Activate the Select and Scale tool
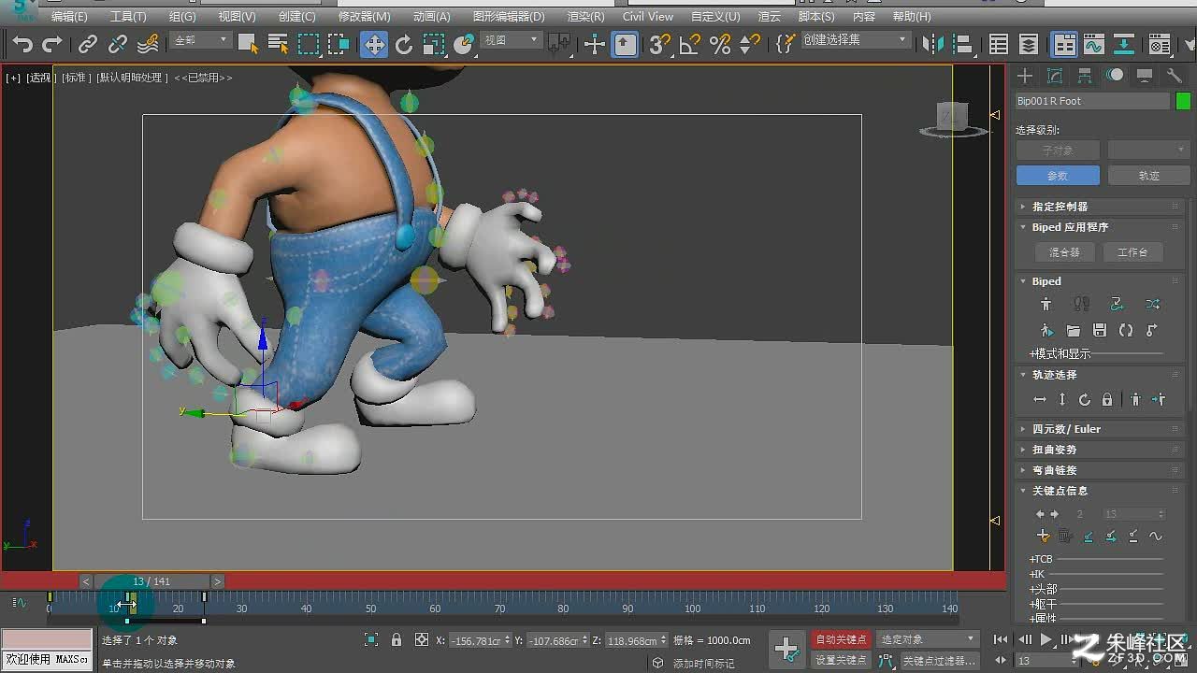The width and height of the screenshot is (1197, 673). (434, 44)
